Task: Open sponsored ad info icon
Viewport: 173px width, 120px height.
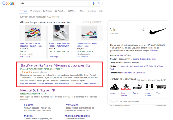Action: pyautogui.click(x=100, y=22)
